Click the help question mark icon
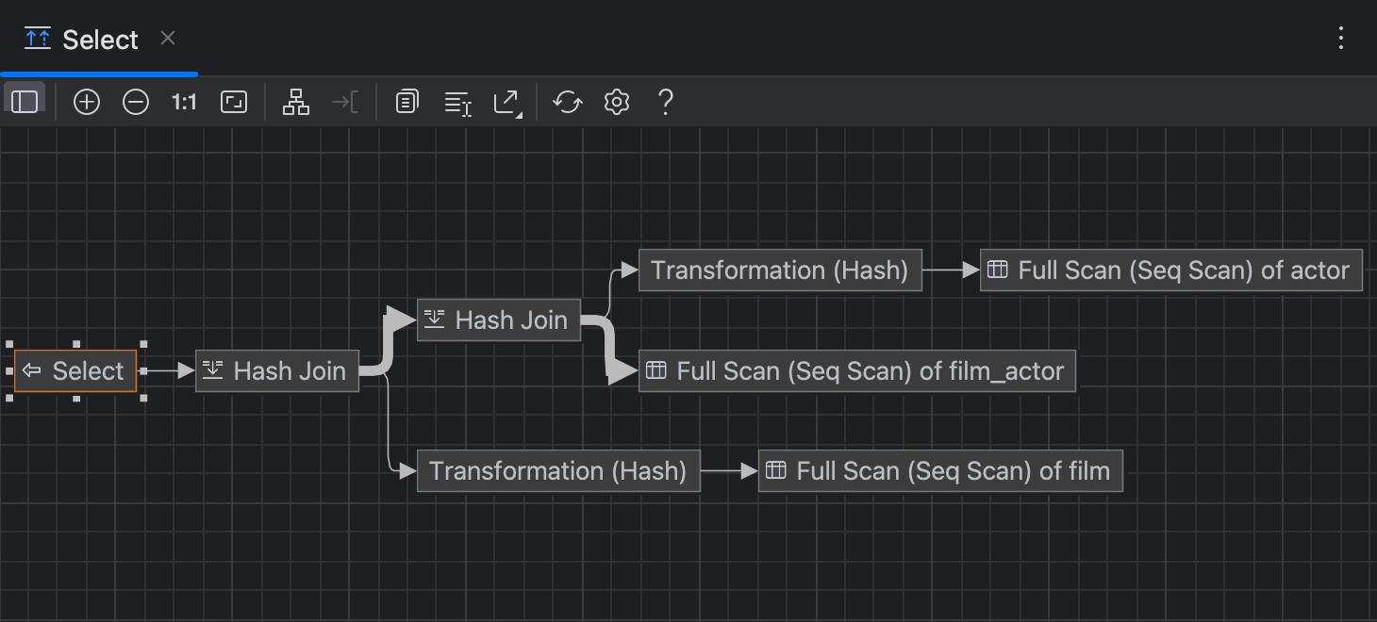Image resolution: width=1377 pixels, height=622 pixels. 665,101
